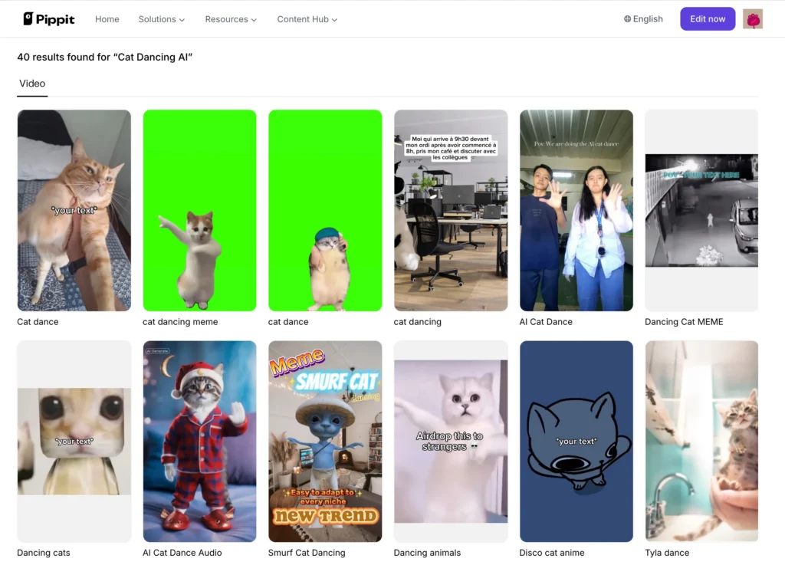
Task: Select the Video tab
Action: [x=32, y=84]
